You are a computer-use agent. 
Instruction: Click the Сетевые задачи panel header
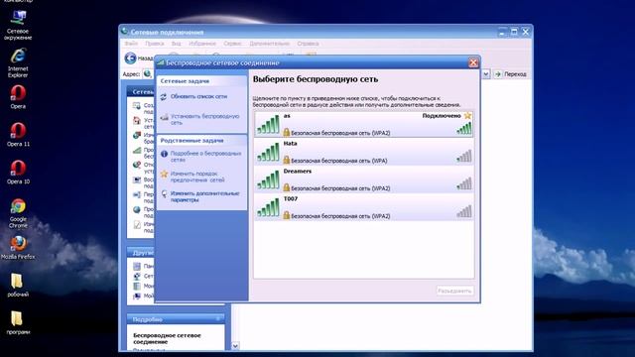coord(201,81)
